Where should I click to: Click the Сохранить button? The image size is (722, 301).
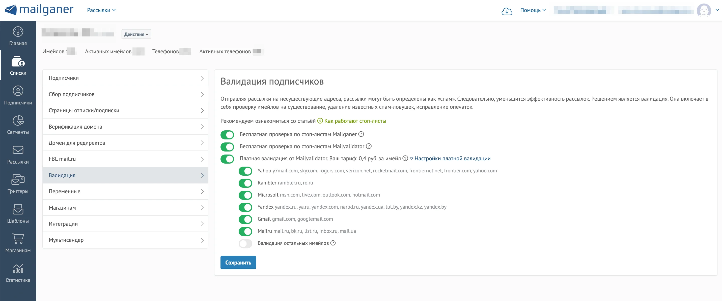238,263
